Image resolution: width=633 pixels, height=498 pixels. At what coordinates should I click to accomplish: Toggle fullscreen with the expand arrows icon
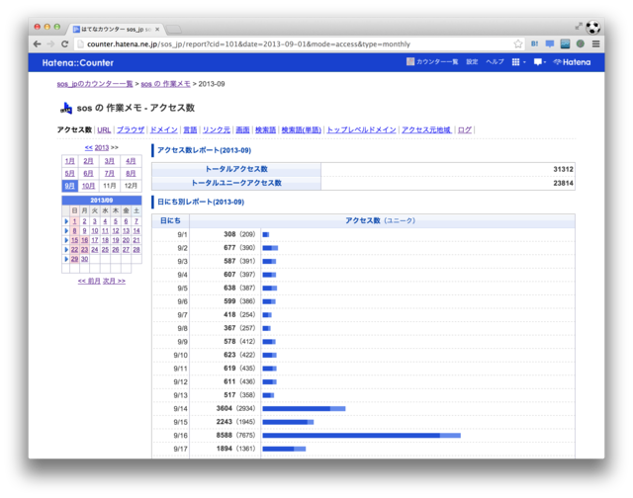pyautogui.click(x=579, y=27)
